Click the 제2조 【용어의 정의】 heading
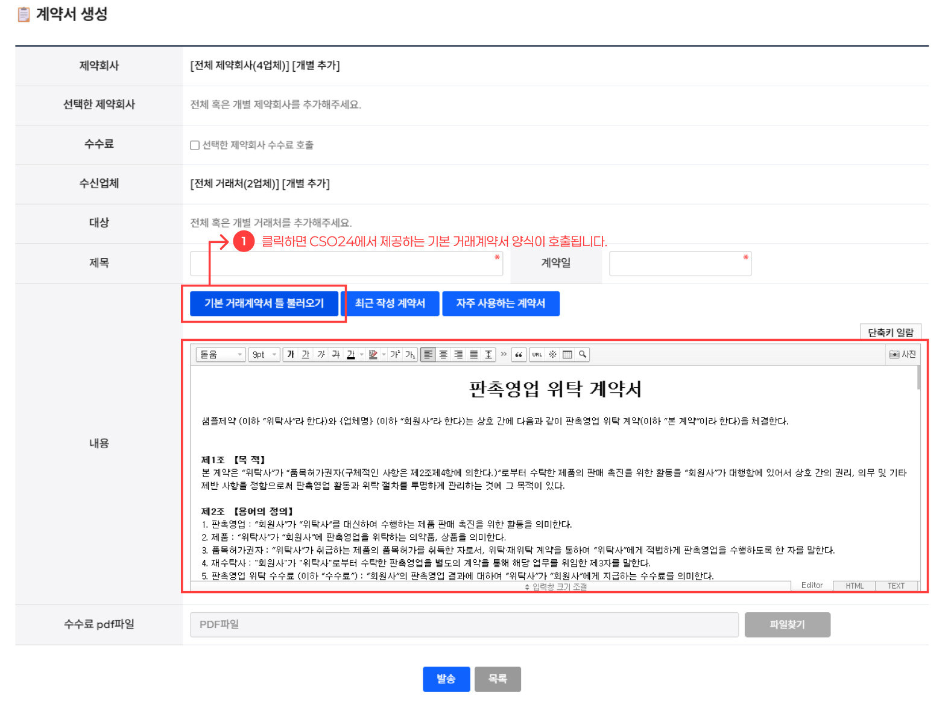The width and height of the screenshot is (945, 716). coord(247,512)
